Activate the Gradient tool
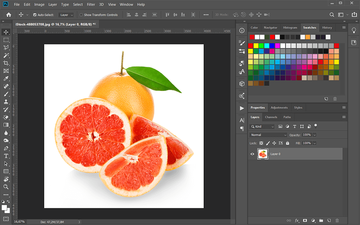Screen dimensions: 360x225 [6, 125]
